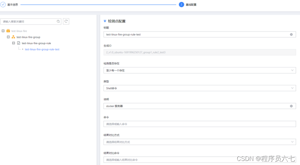Collapse the test-linux-fire-group node
This screenshot has width=300, height=165.
pos(8,37)
